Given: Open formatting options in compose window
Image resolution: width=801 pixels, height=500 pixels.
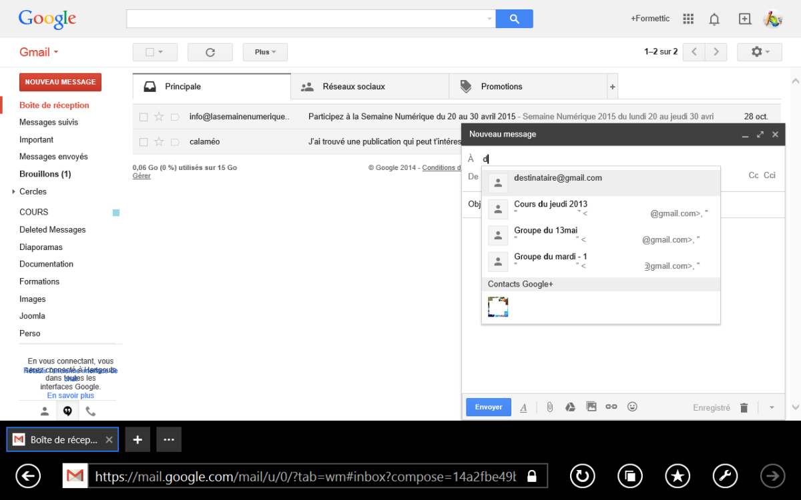Looking at the screenshot, I should tap(523, 407).
